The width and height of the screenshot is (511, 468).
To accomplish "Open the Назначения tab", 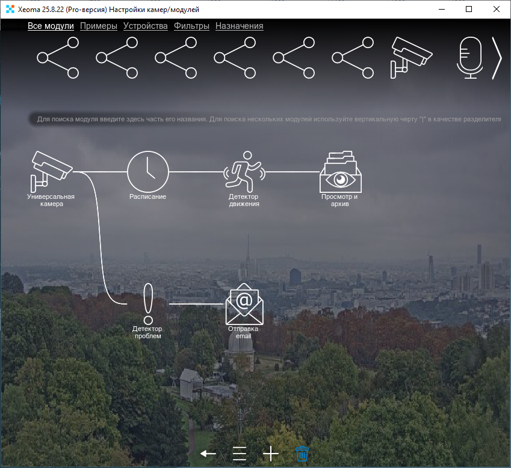I will [x=239, y=26].
